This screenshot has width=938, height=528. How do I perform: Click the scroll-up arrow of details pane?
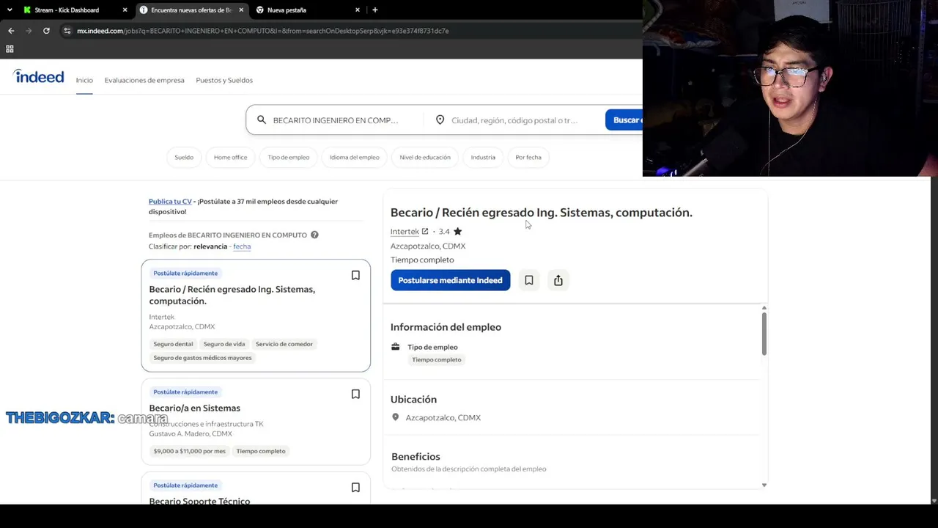tap(764, 308)
